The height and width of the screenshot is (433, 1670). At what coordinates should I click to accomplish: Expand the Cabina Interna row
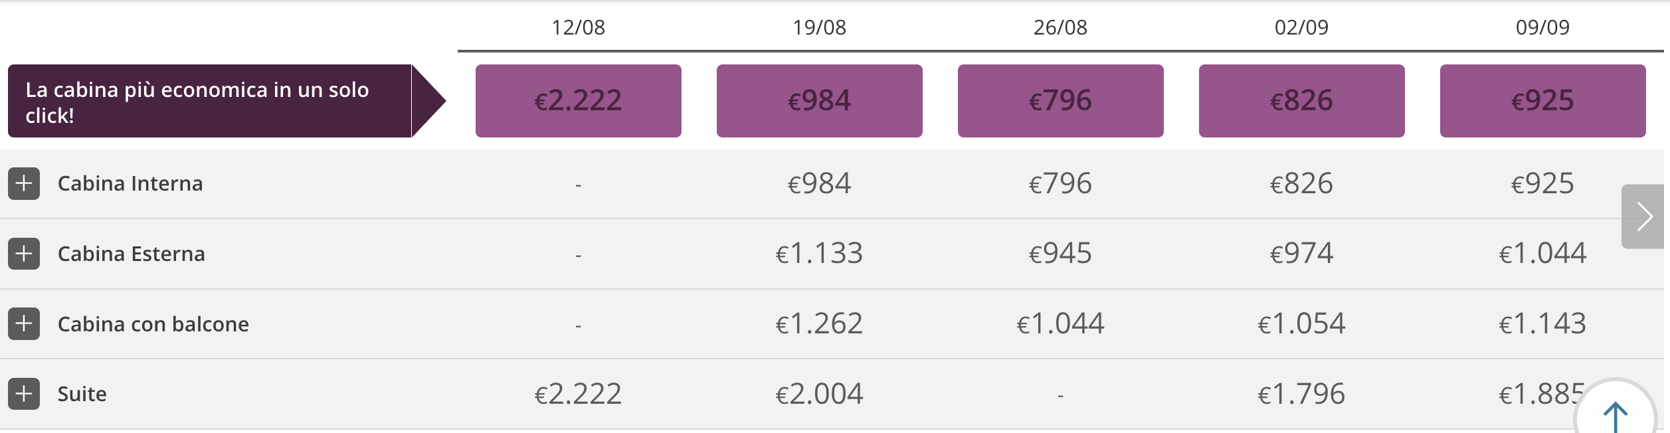(24, 184)
